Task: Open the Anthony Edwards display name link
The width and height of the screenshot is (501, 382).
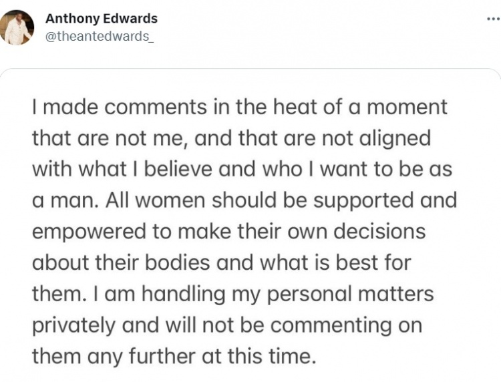Action: tap(101, 19)
